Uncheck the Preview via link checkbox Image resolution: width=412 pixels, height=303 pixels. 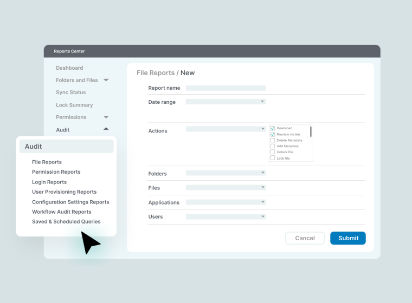[273, 134]
